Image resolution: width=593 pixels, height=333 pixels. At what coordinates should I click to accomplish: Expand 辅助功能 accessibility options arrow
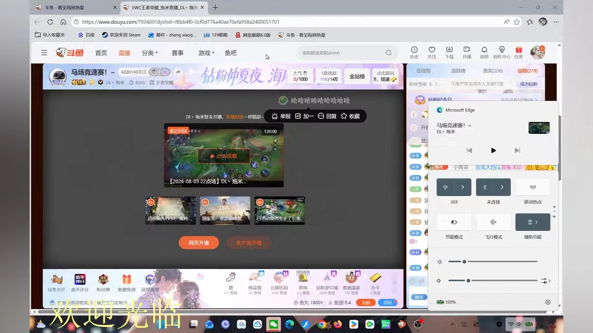537,222
